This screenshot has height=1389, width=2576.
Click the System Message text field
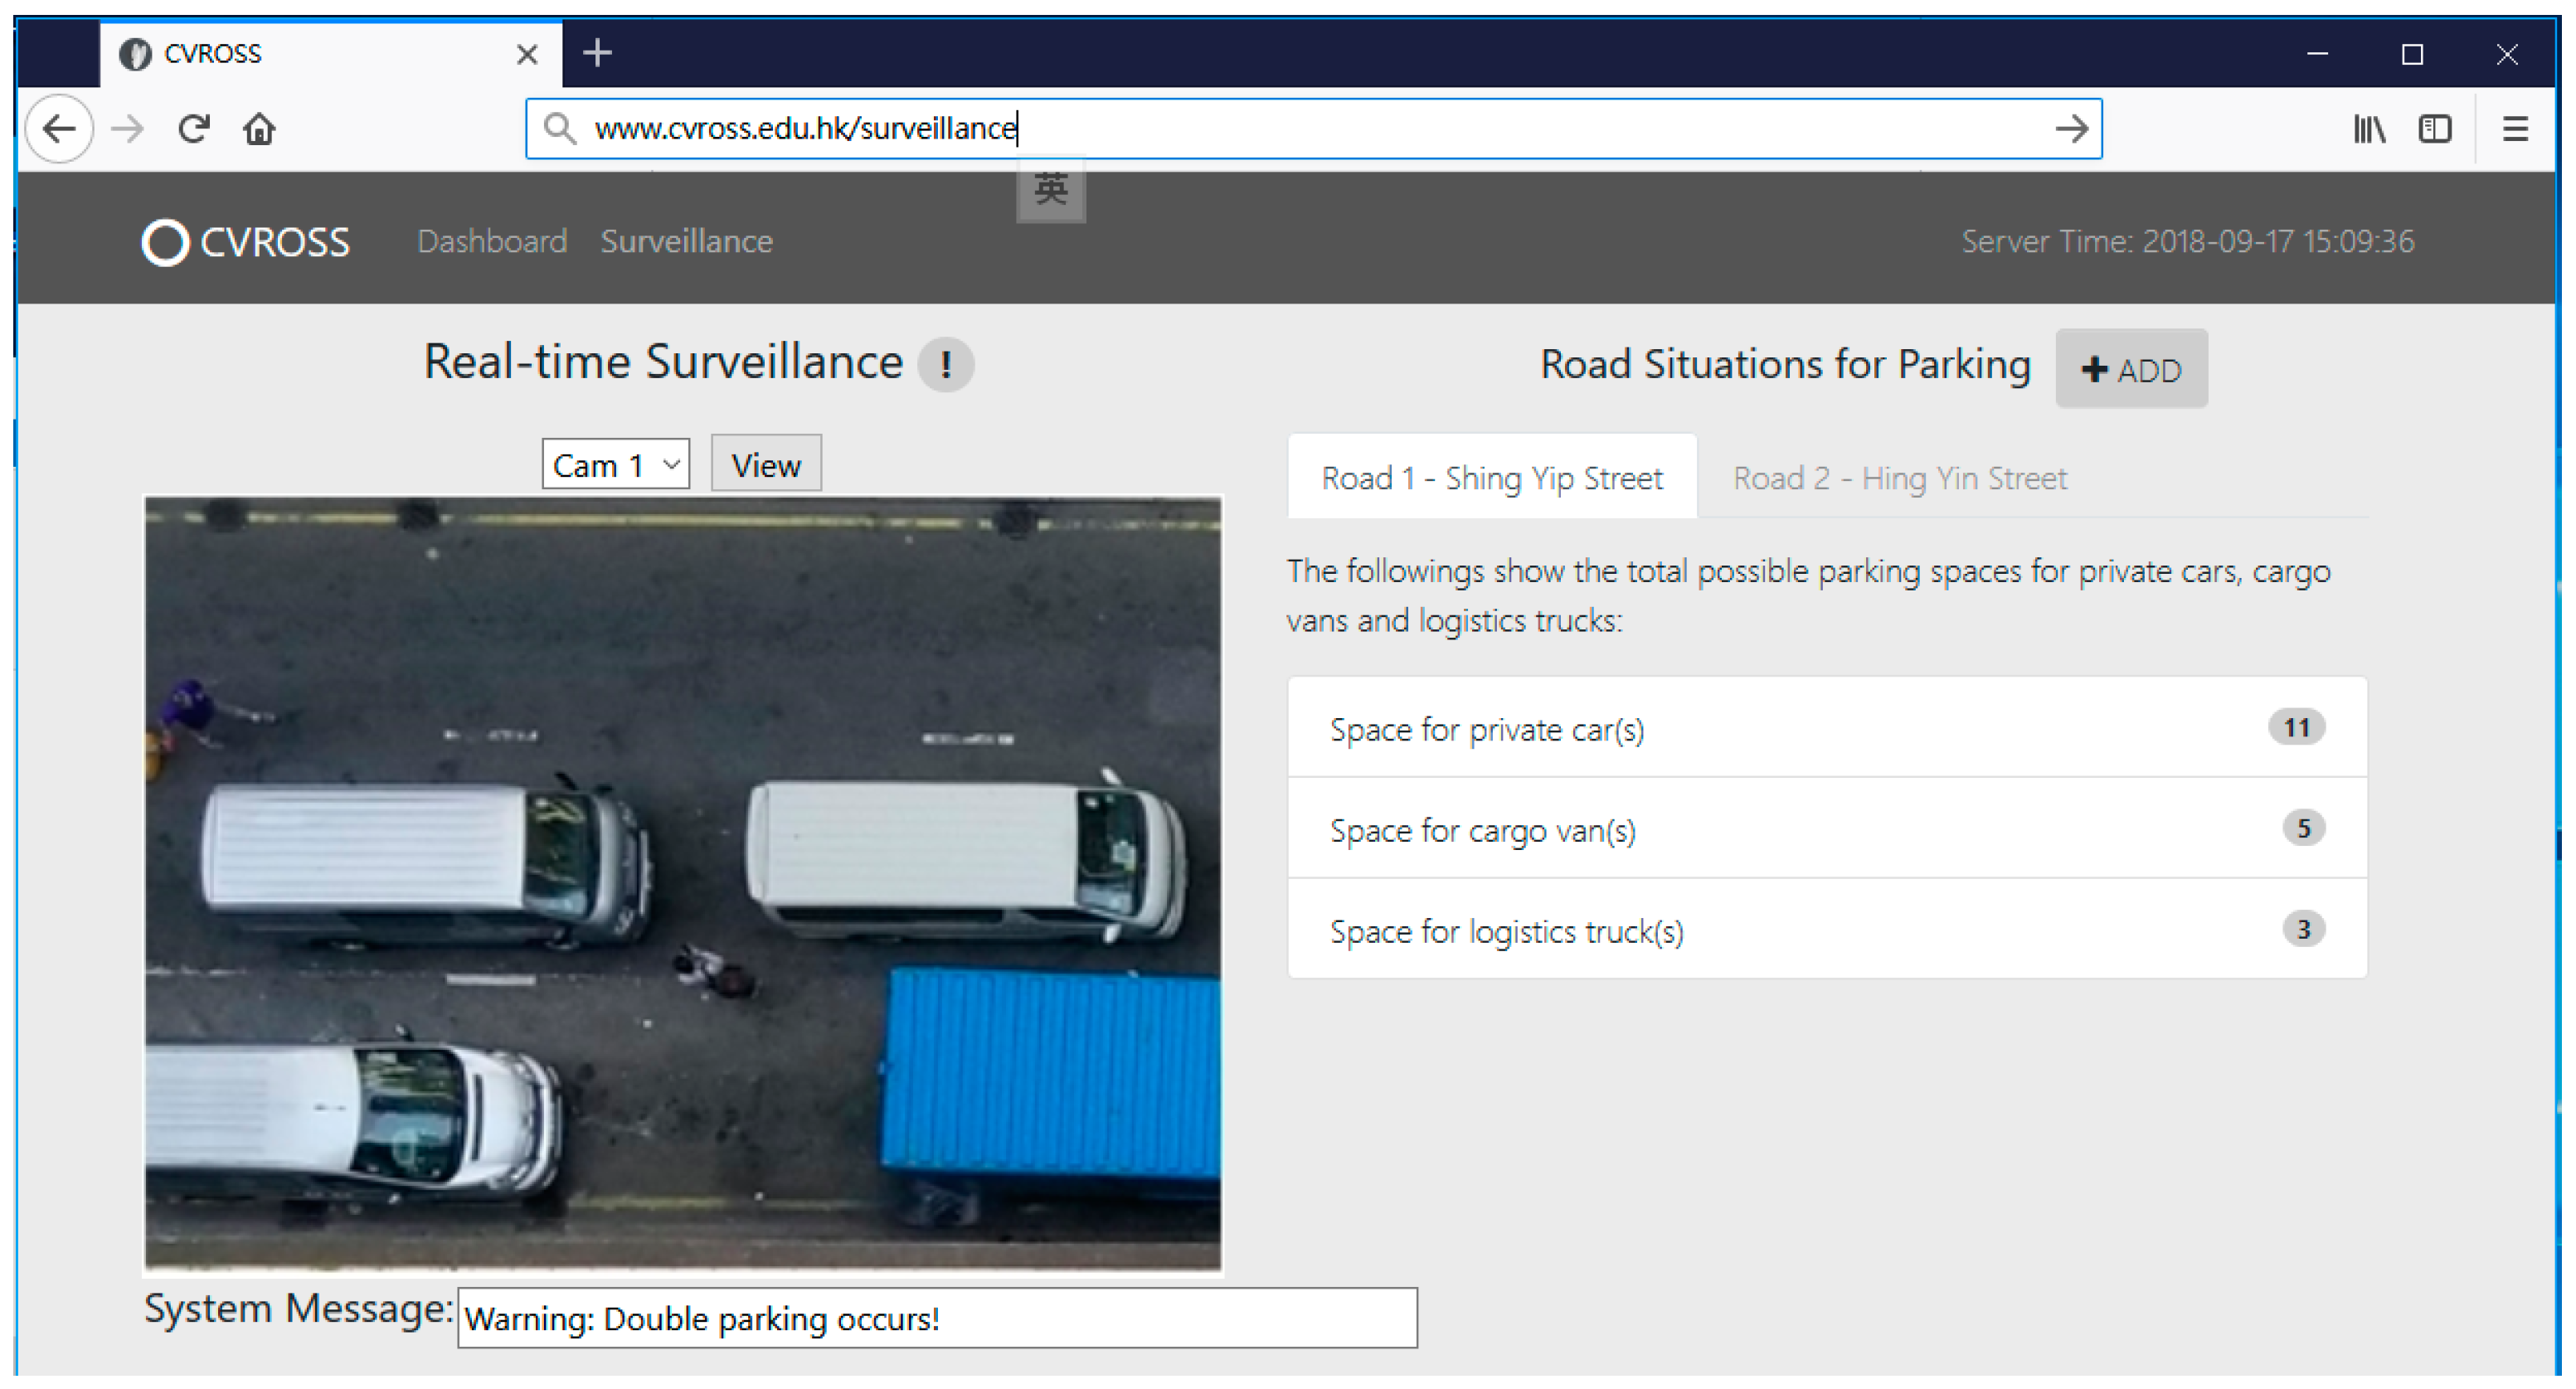pos(936,1318)
